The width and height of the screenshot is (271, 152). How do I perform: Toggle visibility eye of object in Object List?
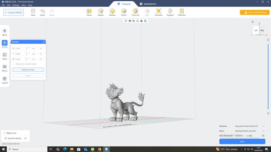pos(25,138)
